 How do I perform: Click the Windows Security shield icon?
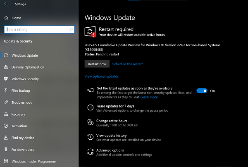(x=6, y=79)
